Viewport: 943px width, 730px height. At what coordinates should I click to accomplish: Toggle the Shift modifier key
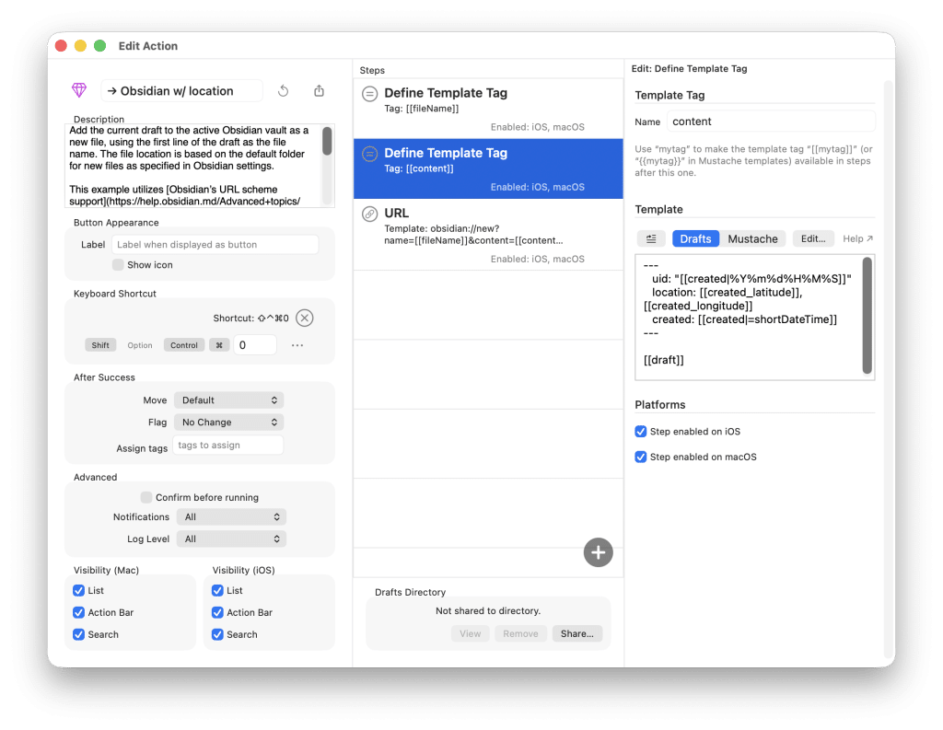click(x=100, y=345)
